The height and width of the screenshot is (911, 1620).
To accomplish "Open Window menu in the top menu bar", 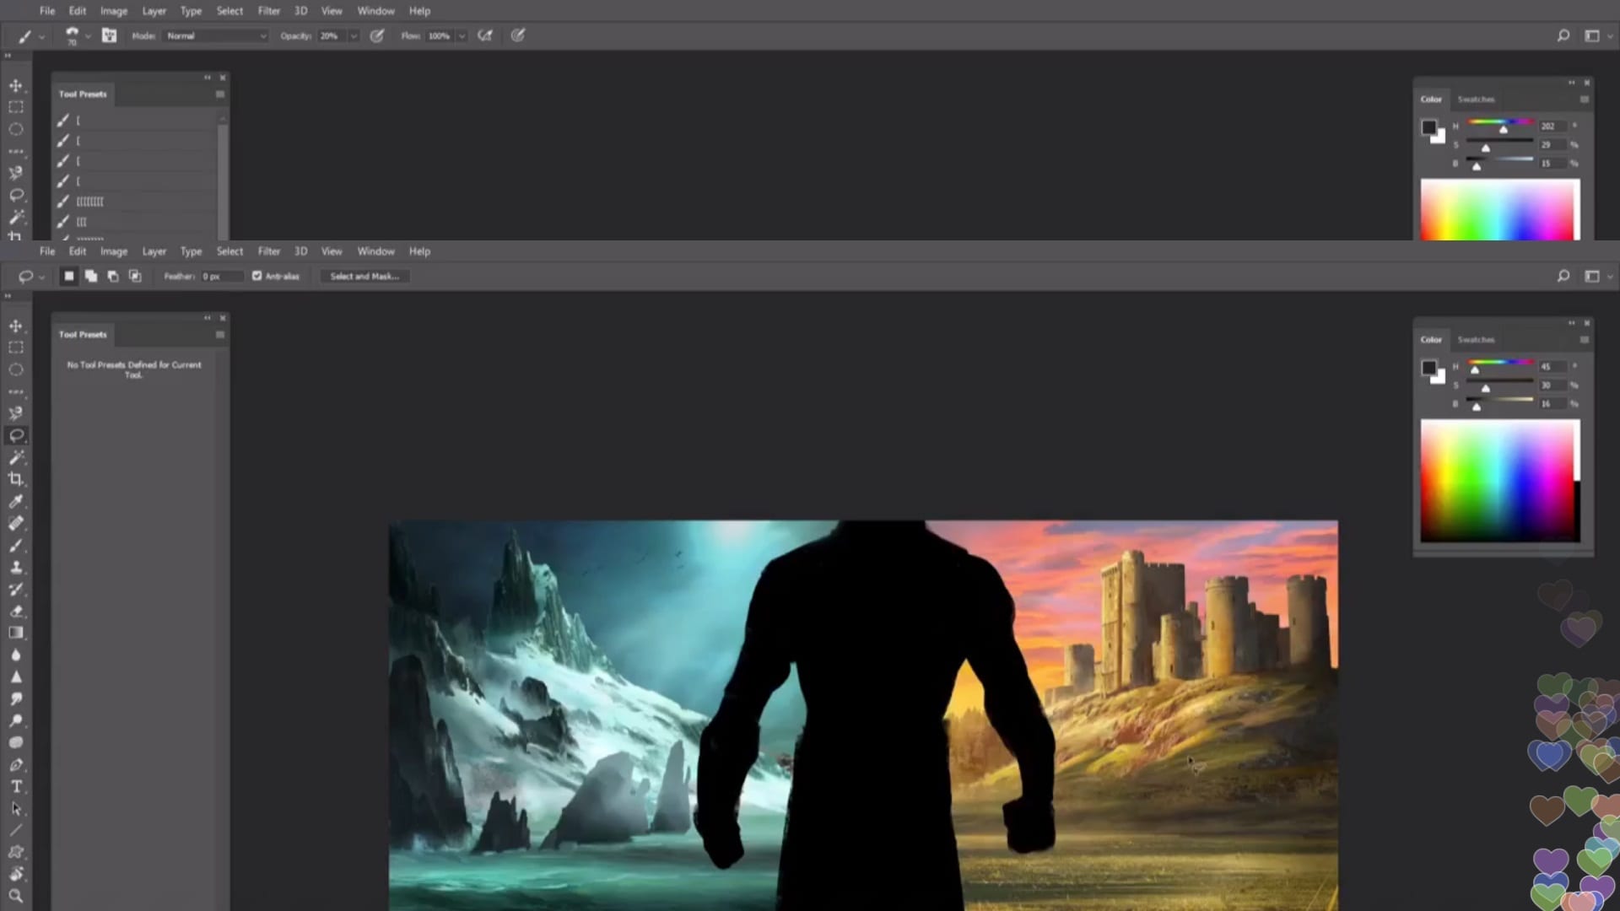I will click(375, 11).
